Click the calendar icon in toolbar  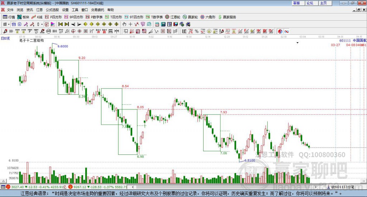pyautogui.click(x=157, y=24)
